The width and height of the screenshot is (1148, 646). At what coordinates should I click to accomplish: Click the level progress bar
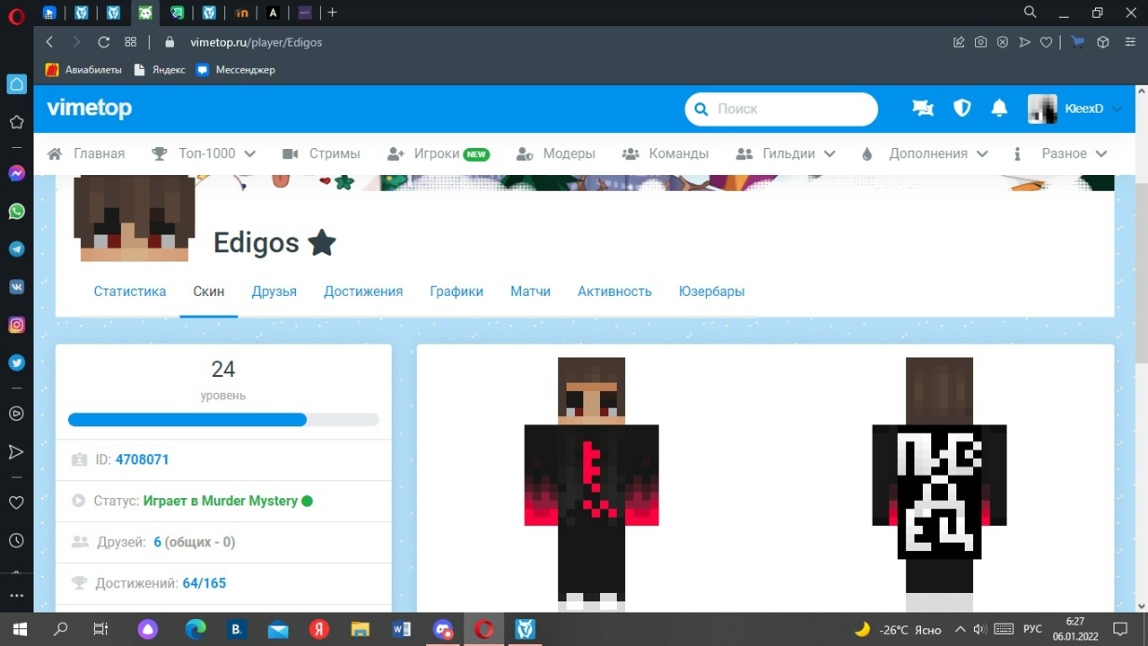pos(223,420)
